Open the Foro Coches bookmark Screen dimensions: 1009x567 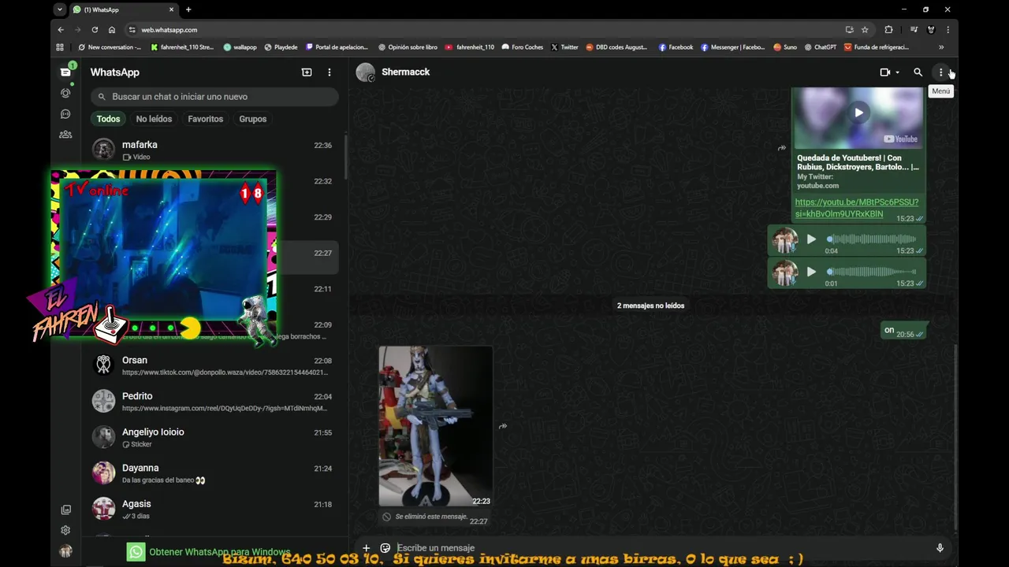[x=522, y=47]
